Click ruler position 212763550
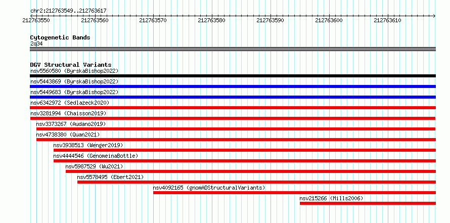Image resolution: width=450 pixels, height=223 pixels. point(36,20)
